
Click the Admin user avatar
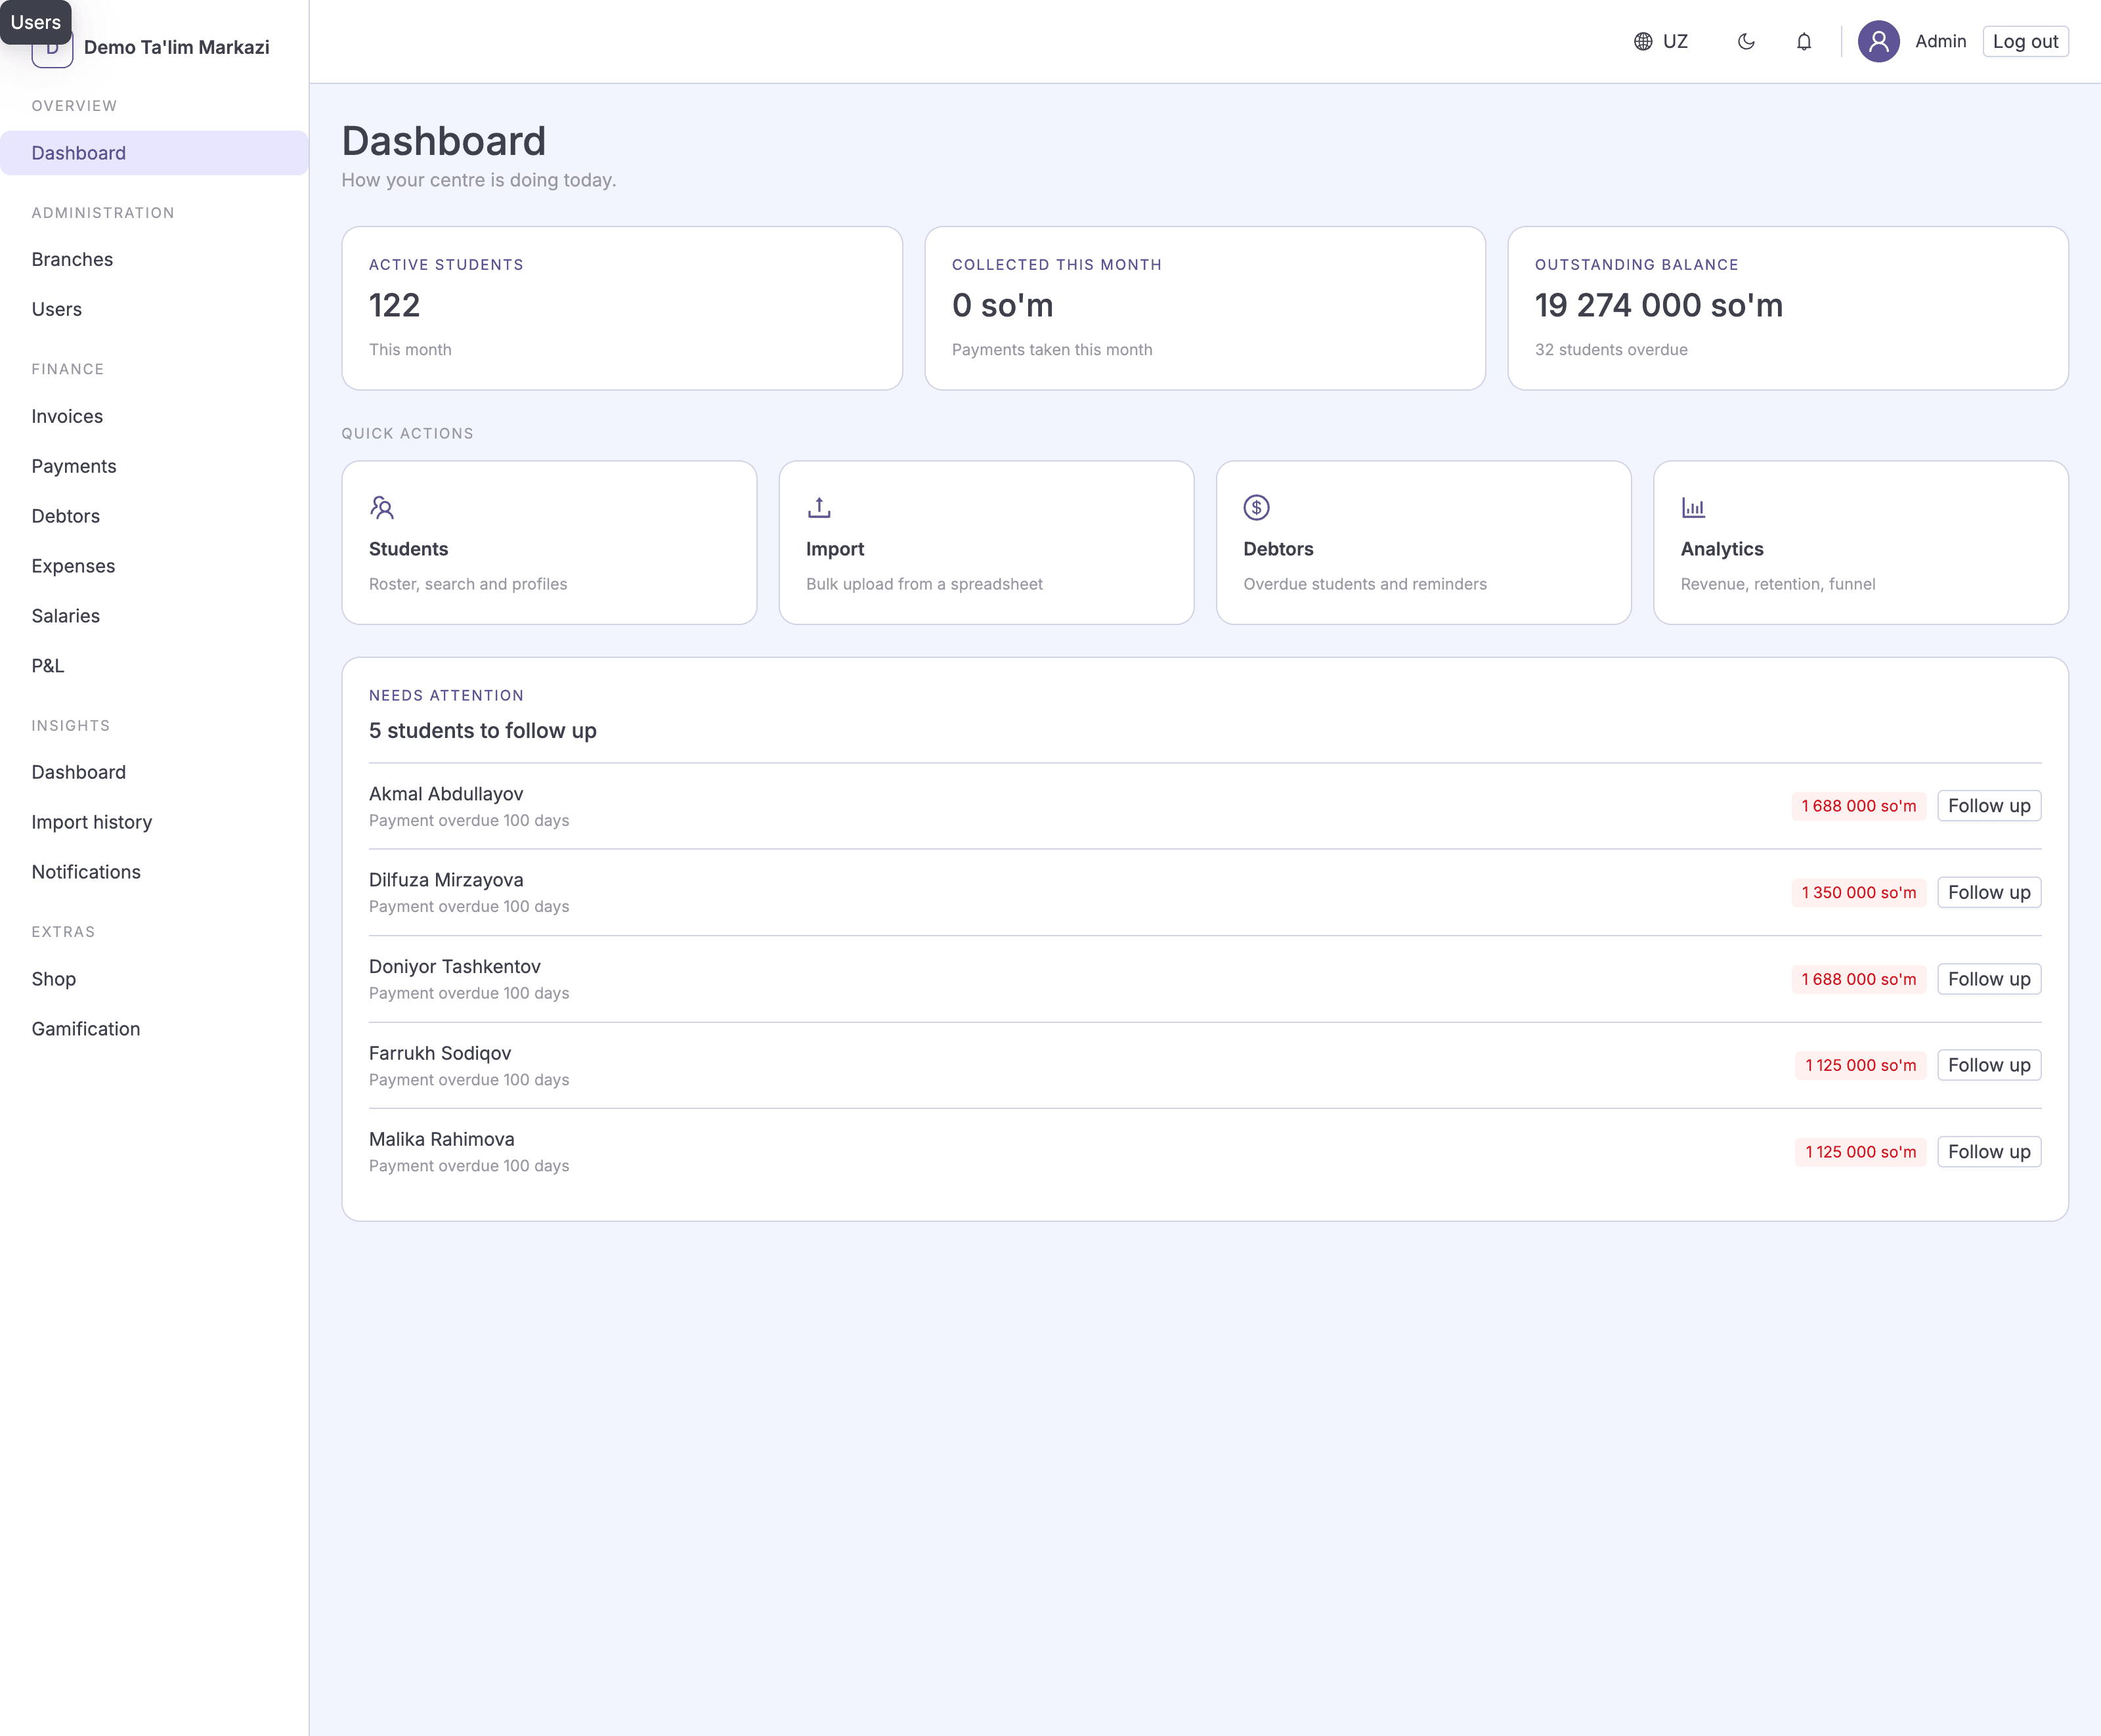tap(1879, 41)
